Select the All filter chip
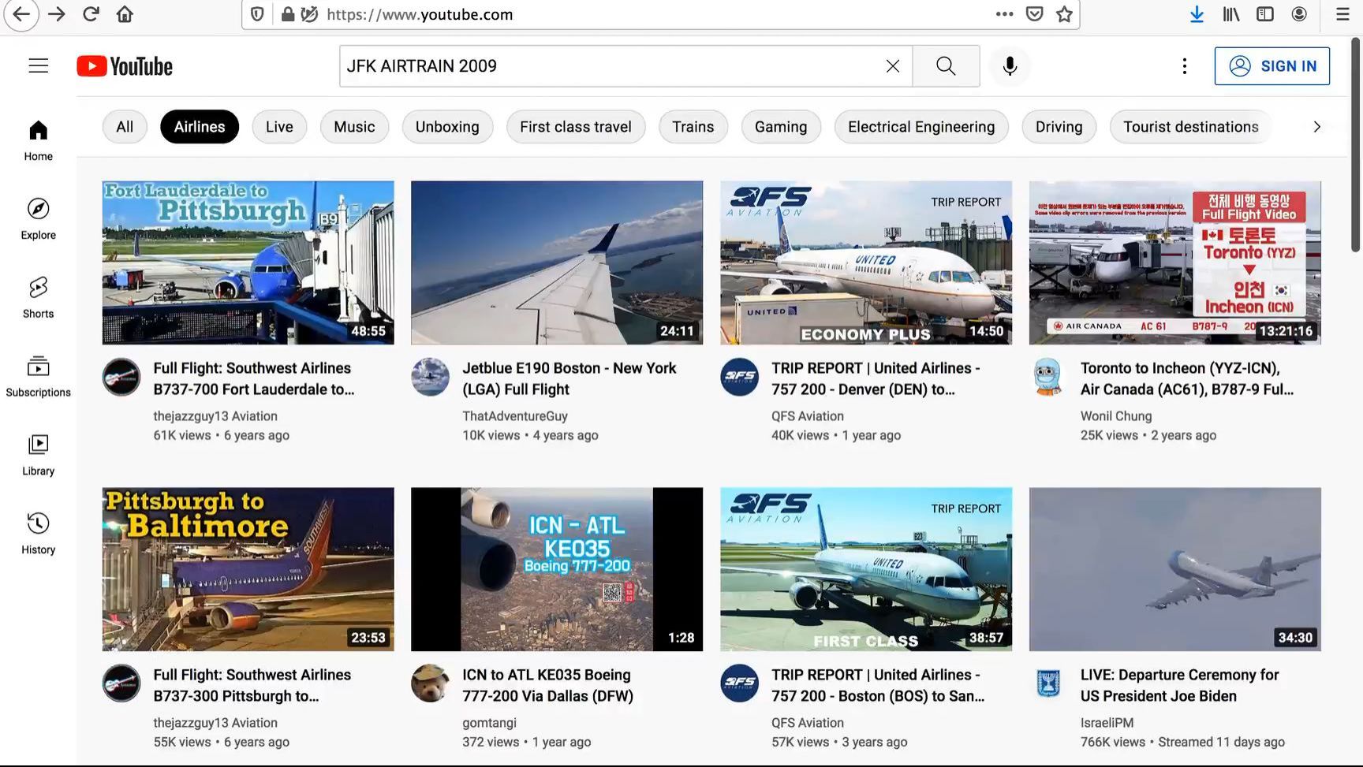This screenshot has height=767, width=1363. 125,127
